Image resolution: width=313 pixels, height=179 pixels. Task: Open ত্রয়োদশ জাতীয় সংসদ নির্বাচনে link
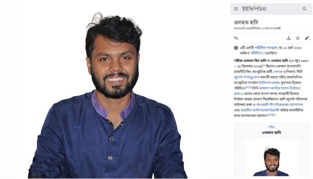click(280, 88)
